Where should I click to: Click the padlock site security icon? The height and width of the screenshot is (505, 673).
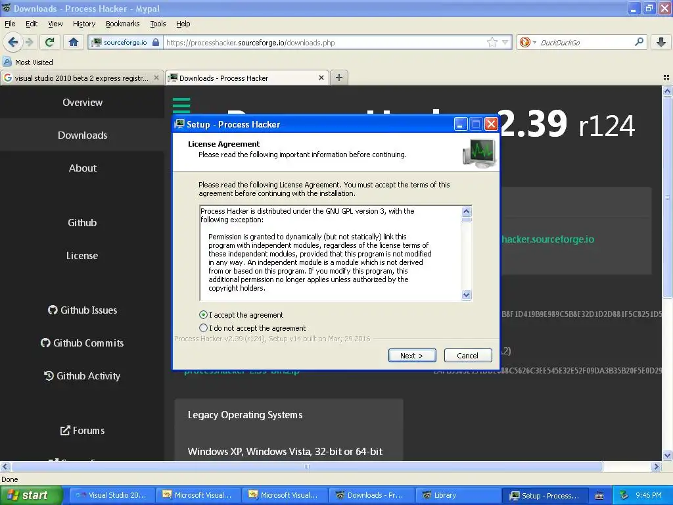tap(156, 42)
